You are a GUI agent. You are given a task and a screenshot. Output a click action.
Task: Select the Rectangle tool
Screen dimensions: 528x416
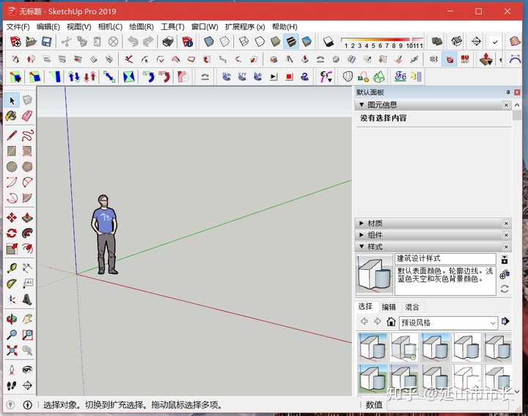tap(12, 151)
